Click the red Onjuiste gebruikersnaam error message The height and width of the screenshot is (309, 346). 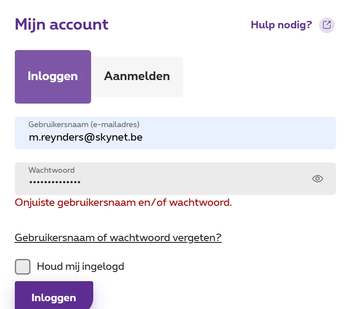point(123,202)
